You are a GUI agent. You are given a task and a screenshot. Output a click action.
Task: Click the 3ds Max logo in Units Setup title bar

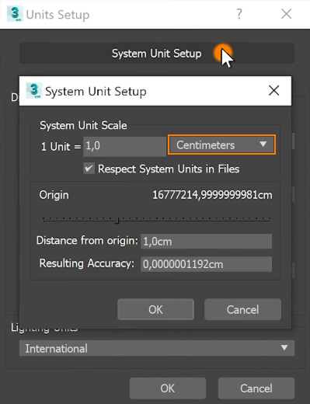point(15,14)
